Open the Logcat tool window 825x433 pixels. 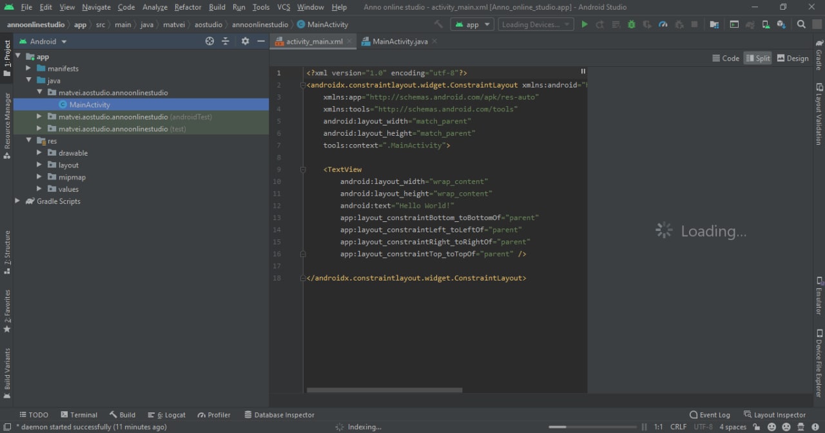[x=166, y=415]
